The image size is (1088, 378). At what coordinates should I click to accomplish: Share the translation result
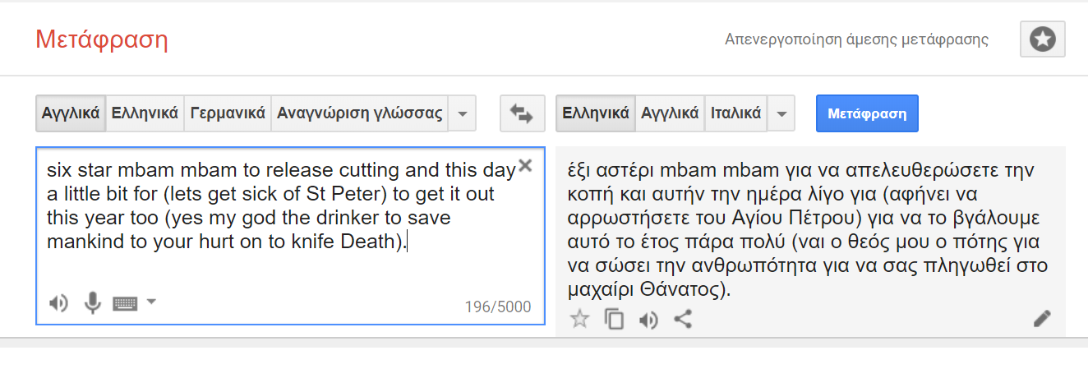682,319
